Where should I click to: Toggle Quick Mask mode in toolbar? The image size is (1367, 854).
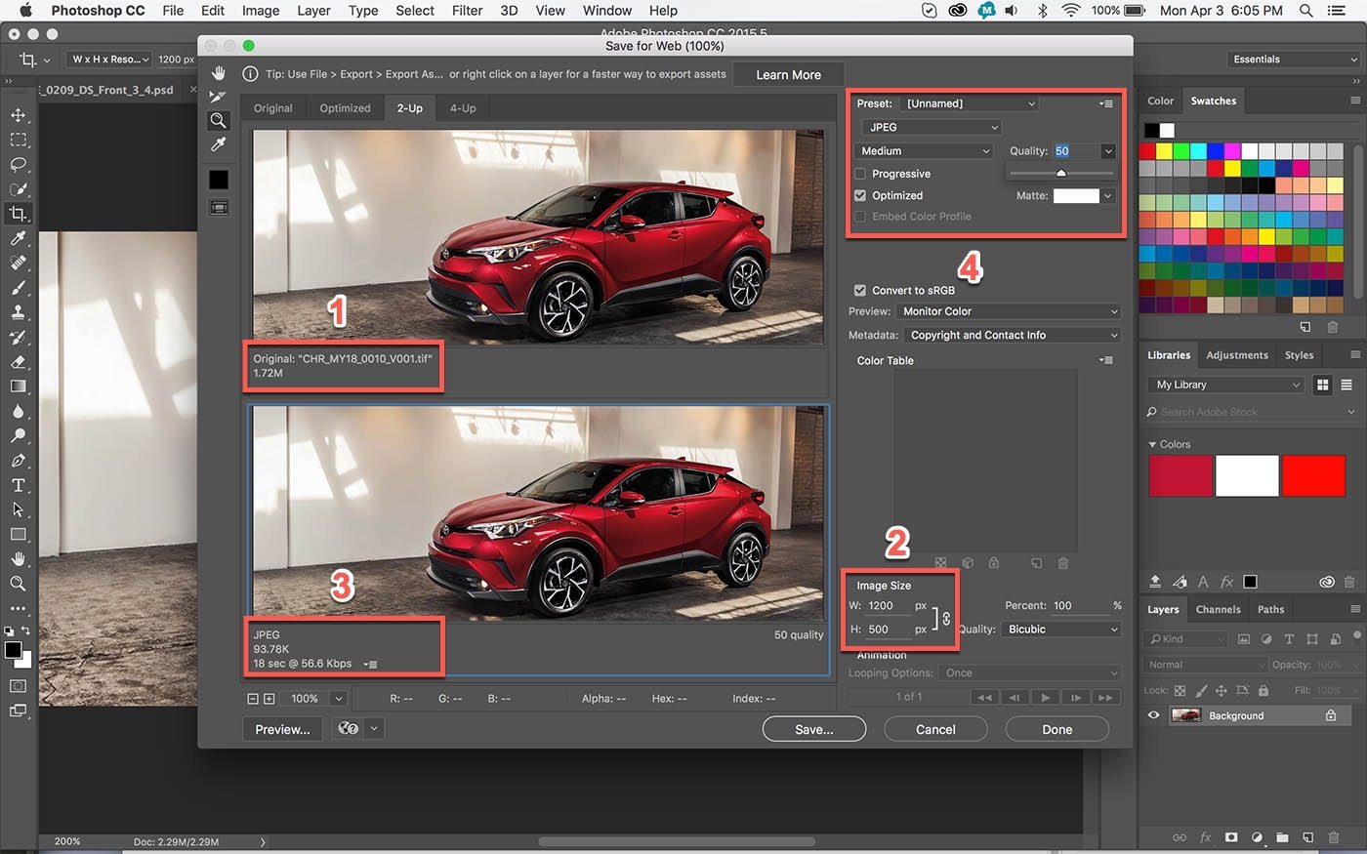tap(18, 686)
